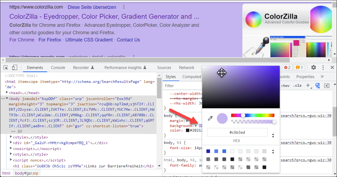Toggle element classes with the .cls button
Image resolution: width=337 pixels, height=177 pixels.
pyautogui.click(x=297, y=85)
